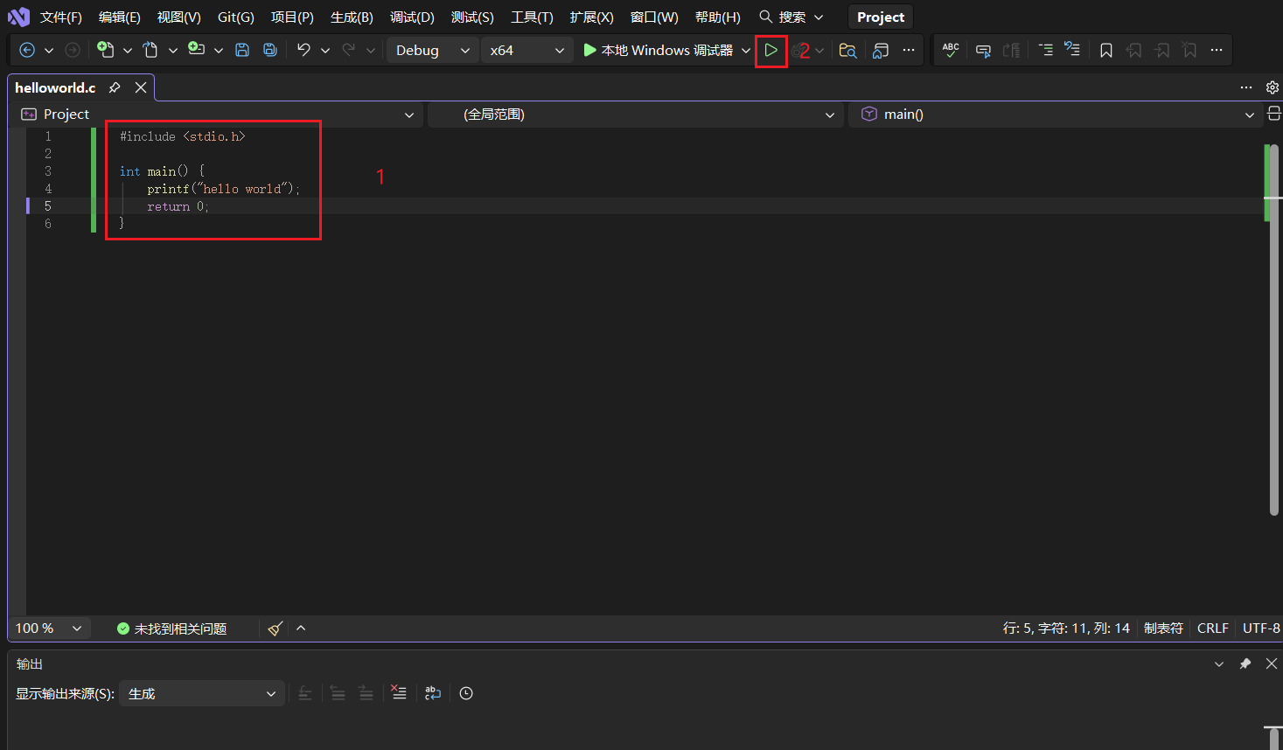Click the ABC spell checker icon
1283x750 pixels.
tap(951, 51)
